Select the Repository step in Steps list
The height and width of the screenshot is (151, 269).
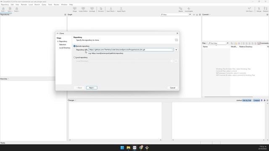tap(63, 42)
